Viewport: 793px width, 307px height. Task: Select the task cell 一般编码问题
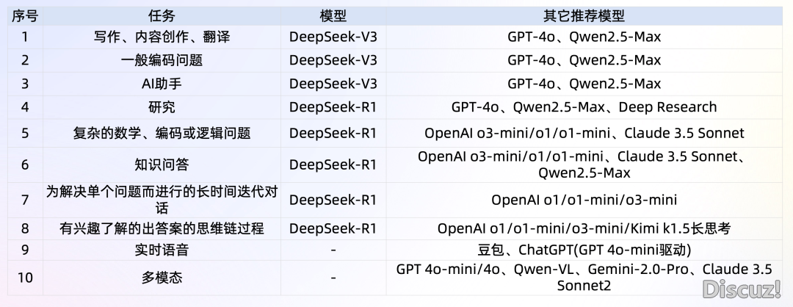click(162, 60)
